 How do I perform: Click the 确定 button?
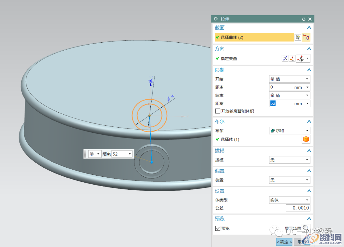coord(284,242)
